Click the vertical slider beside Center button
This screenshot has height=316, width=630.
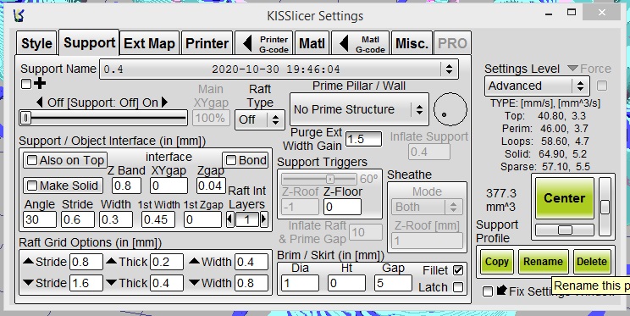click(605, 207)
